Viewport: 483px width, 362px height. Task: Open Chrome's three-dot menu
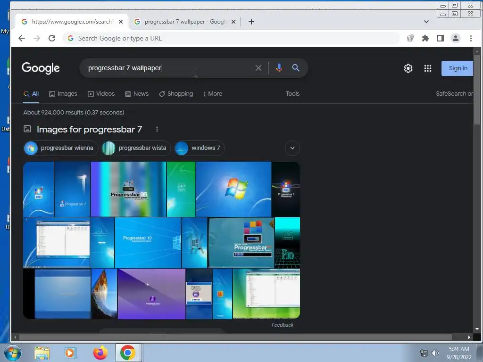[x=471, y=38]
